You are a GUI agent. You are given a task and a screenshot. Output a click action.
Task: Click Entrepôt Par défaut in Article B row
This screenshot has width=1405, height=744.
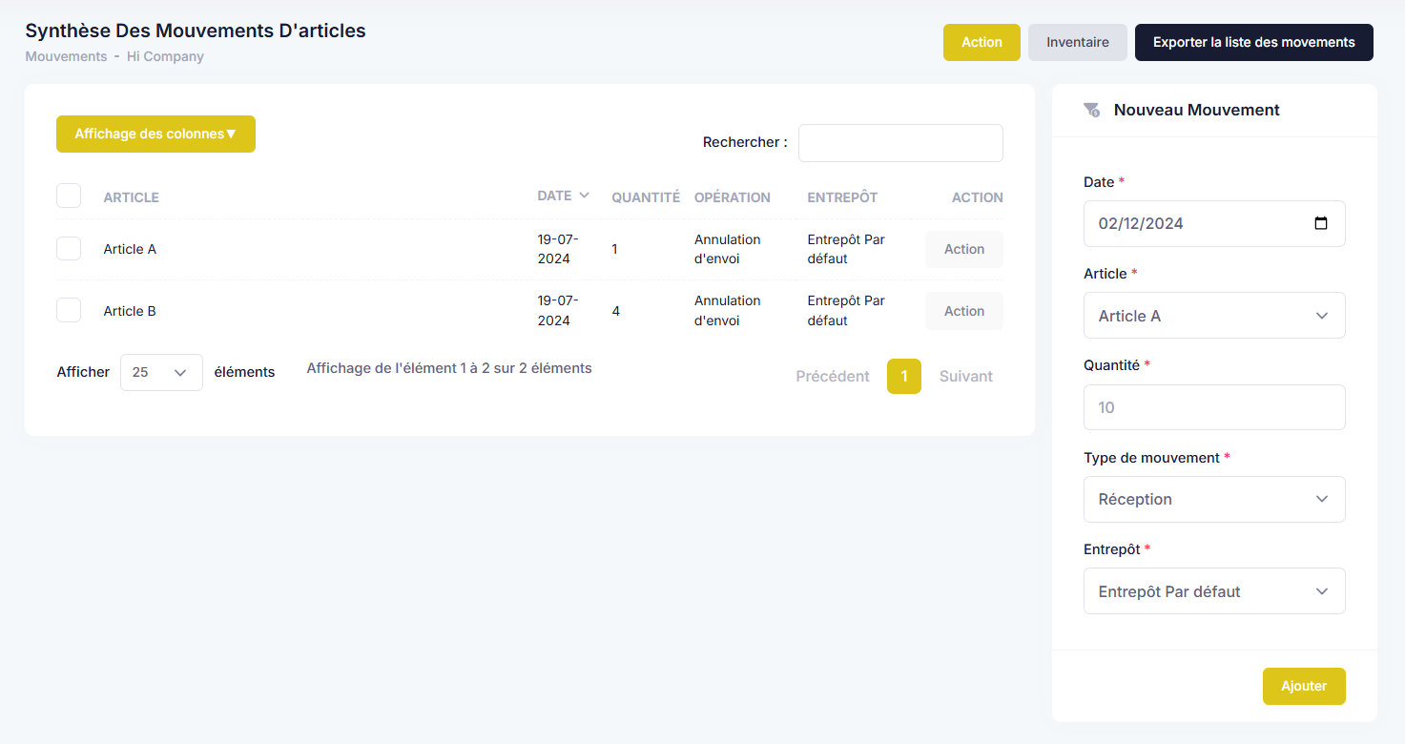click(846, 311)
